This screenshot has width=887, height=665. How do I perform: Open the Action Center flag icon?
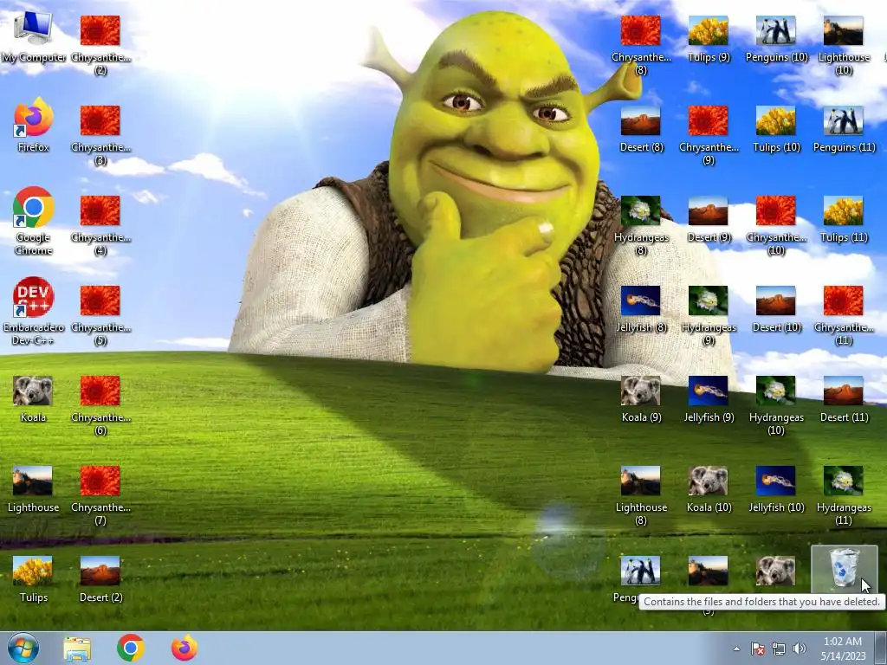(x=757, y=649)
